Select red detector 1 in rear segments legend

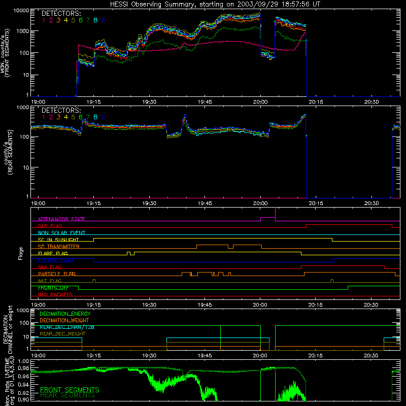pyautogui.click(x=44, y=117)
